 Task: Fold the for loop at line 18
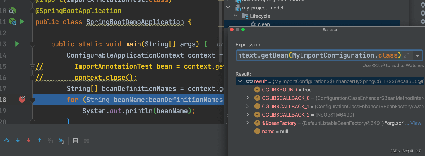point(32,100)
